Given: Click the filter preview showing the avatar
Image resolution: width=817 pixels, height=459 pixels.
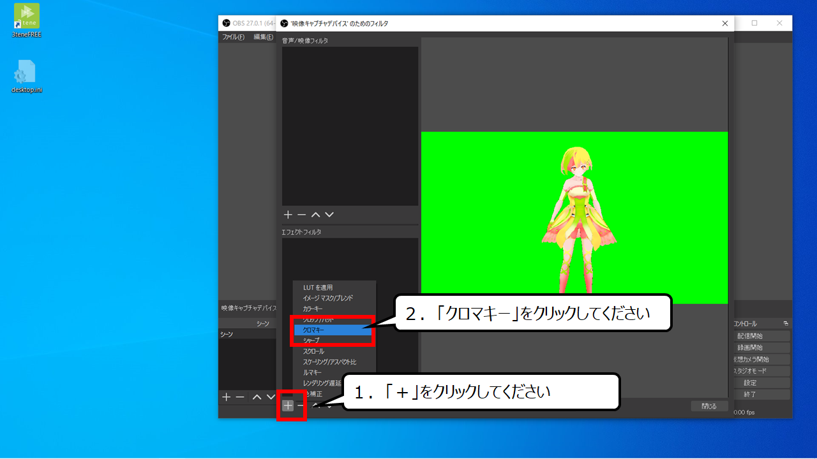Looking at the screenshot, I should [x=574, y=217].
